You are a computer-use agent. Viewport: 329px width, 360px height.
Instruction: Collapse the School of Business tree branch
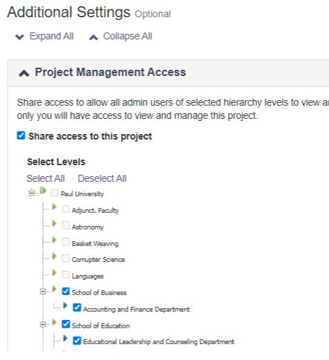(43, 292)
